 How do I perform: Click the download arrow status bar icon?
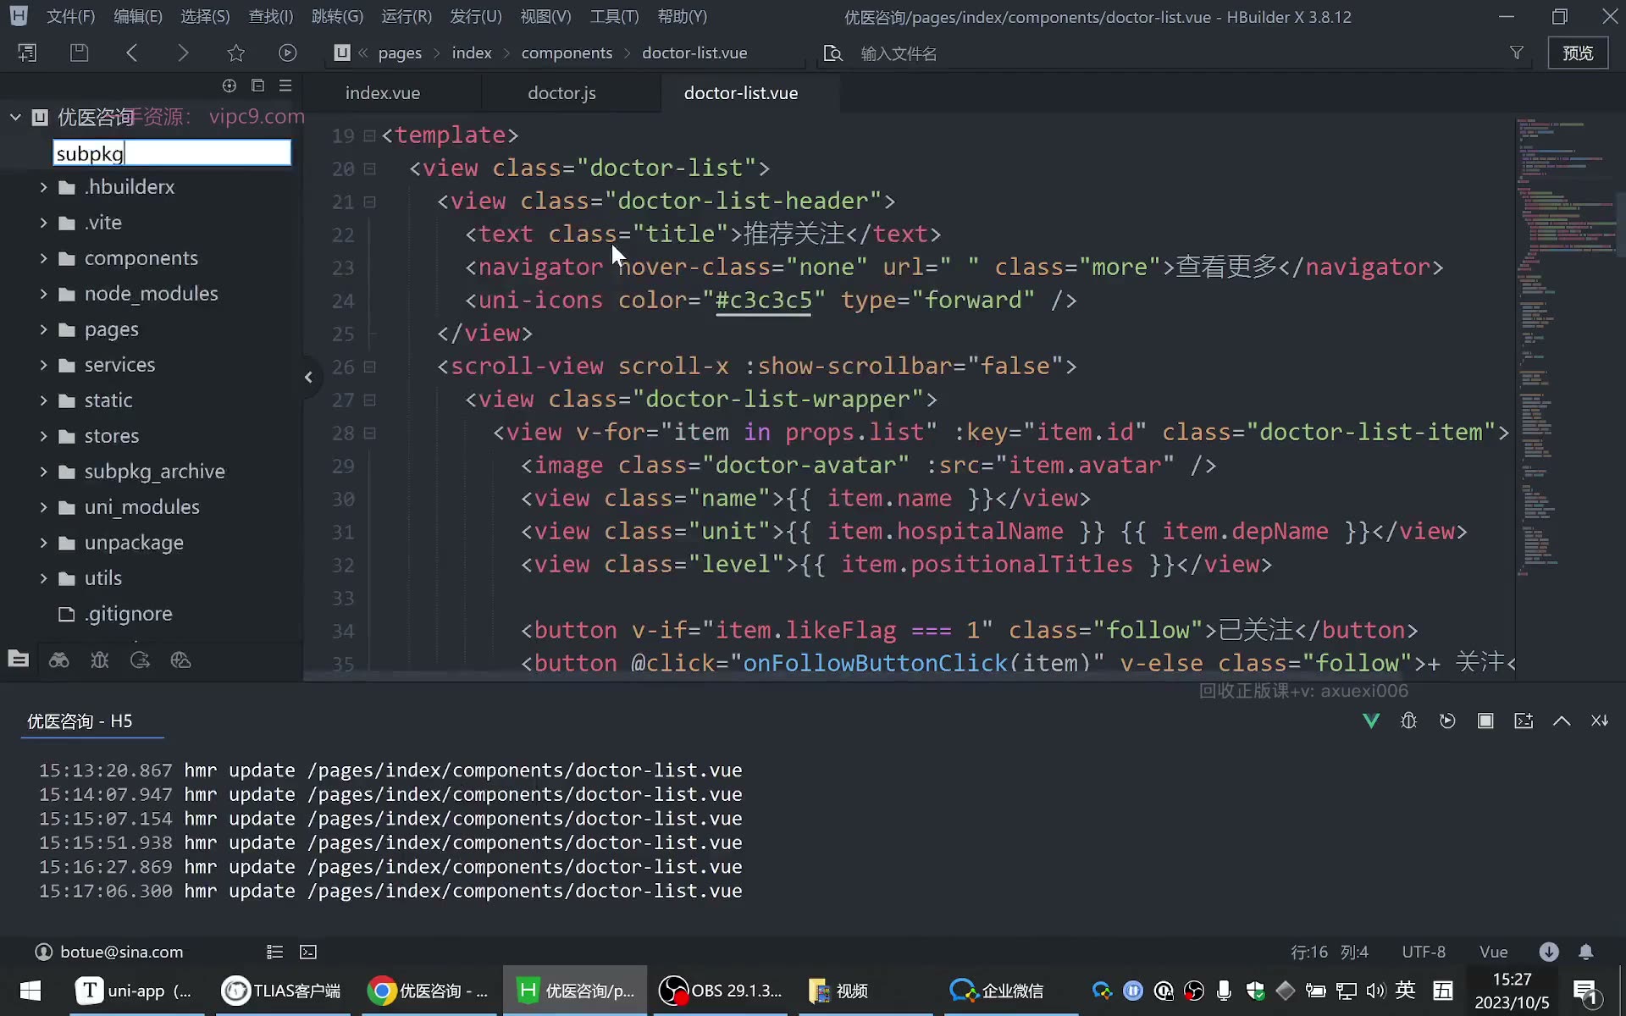pos(1549,952)
